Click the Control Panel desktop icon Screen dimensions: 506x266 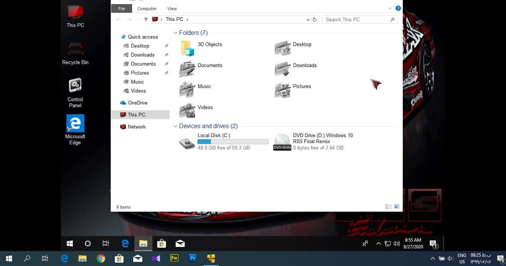(x=75, y=93)
